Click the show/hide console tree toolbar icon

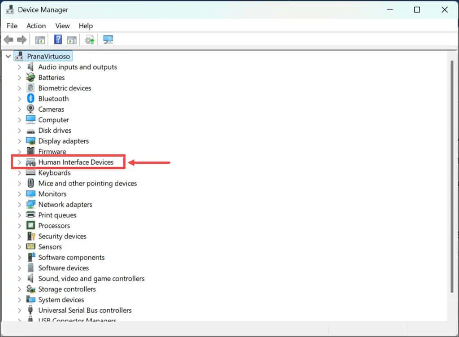40,40
